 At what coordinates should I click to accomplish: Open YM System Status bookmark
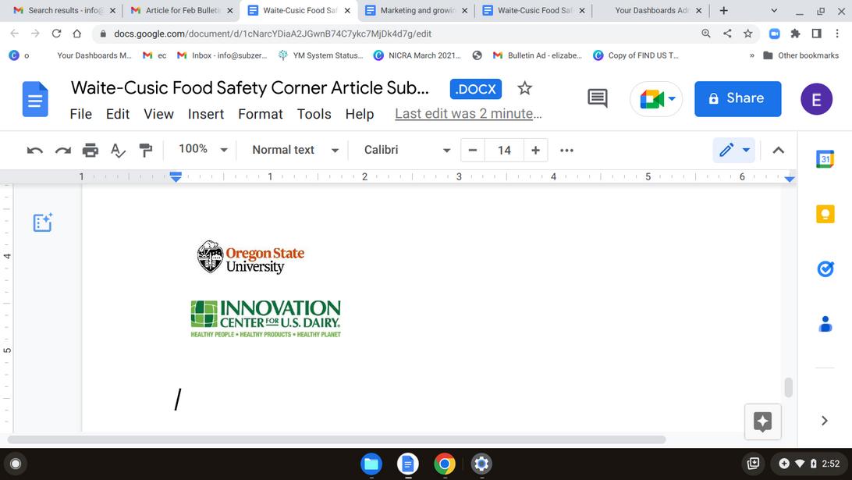pos(320,55)
